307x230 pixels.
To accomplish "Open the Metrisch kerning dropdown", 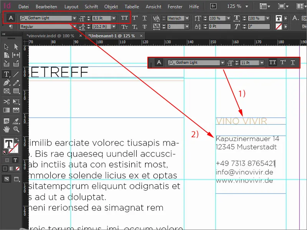I will [x=187, y=18].
